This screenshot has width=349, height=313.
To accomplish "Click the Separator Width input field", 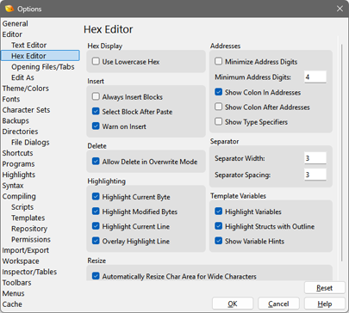I will point(315,158).
